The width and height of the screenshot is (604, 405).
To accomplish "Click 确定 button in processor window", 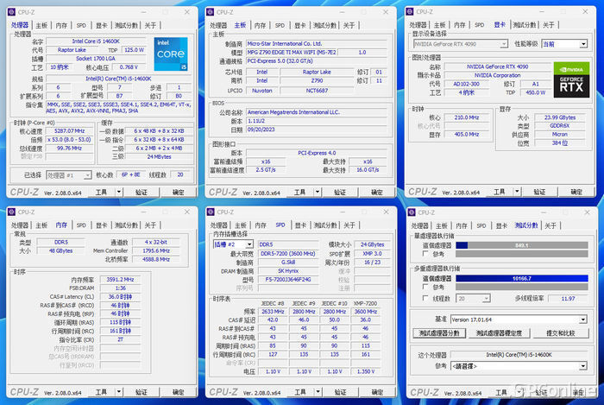I will click(178, 192).
